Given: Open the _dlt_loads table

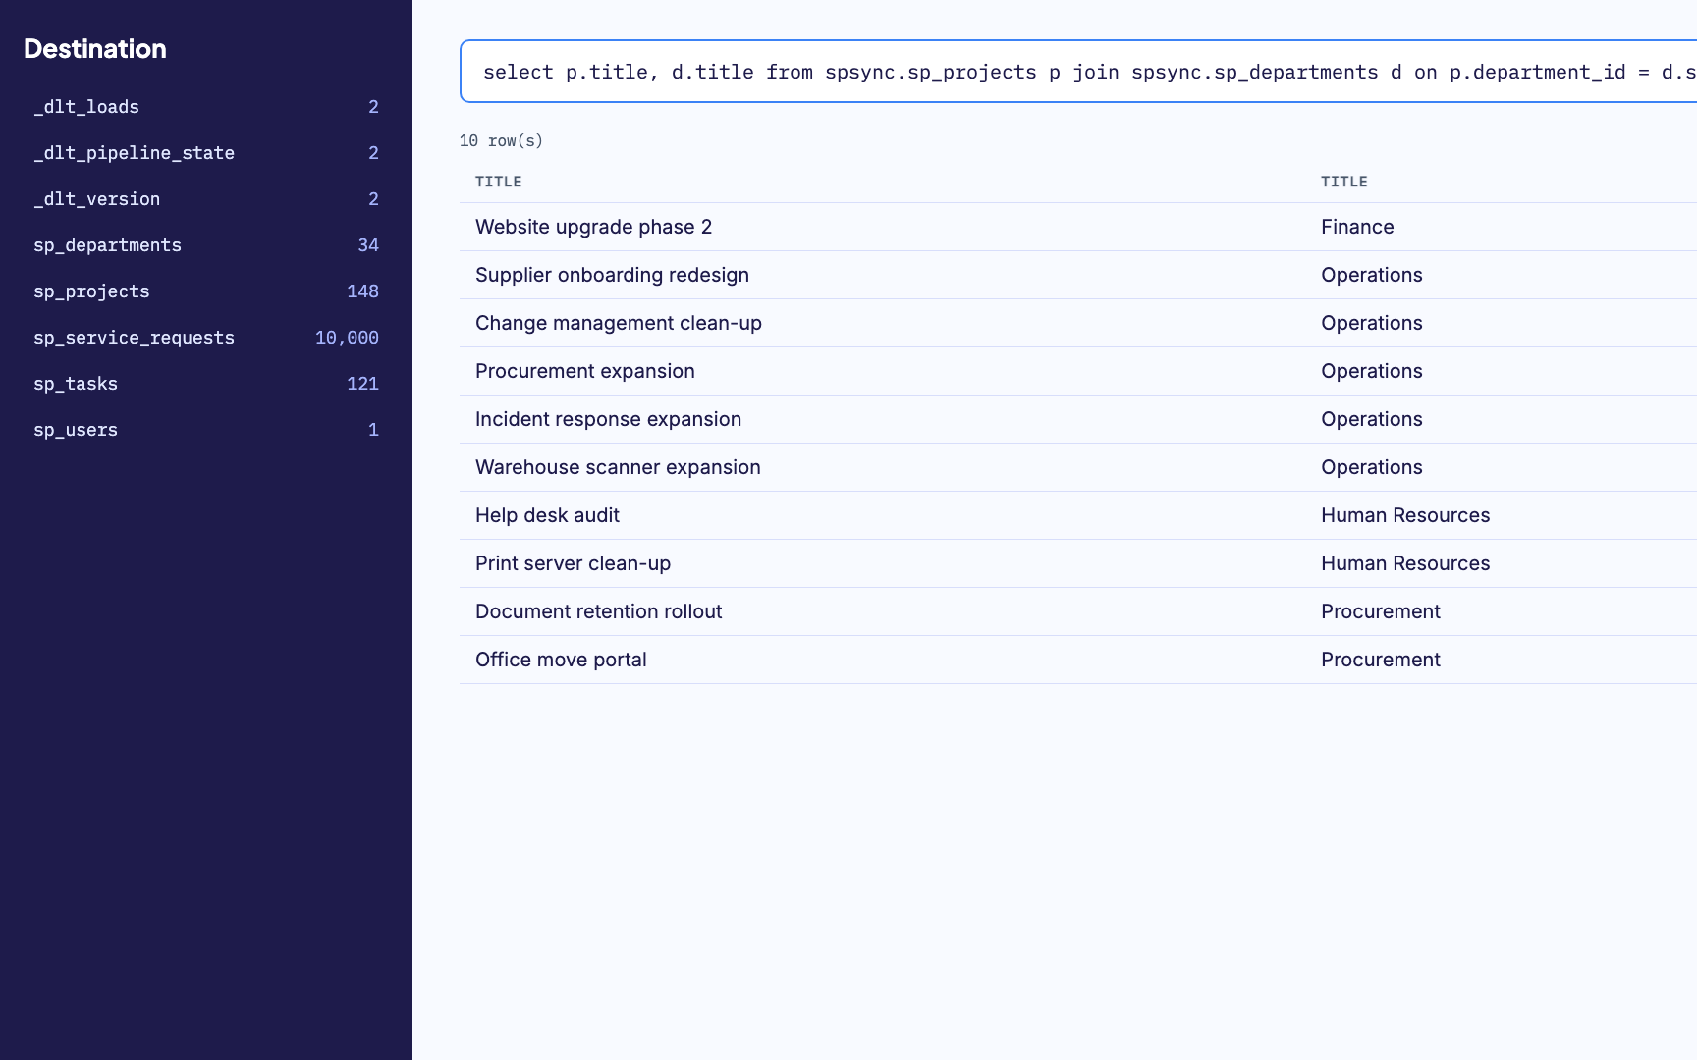Looking at the screenshot, I should click(206, 107).
